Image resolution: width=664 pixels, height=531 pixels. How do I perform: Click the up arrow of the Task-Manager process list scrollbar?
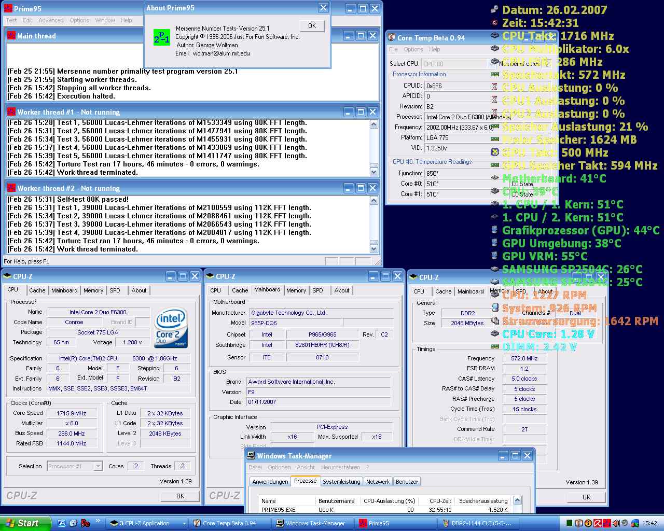517,500
